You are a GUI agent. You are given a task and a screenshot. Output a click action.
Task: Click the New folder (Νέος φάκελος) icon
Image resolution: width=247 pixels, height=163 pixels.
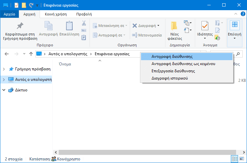point(174,26)
